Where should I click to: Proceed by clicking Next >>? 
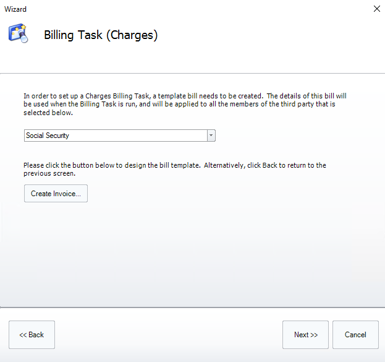(x=305, y=335)
